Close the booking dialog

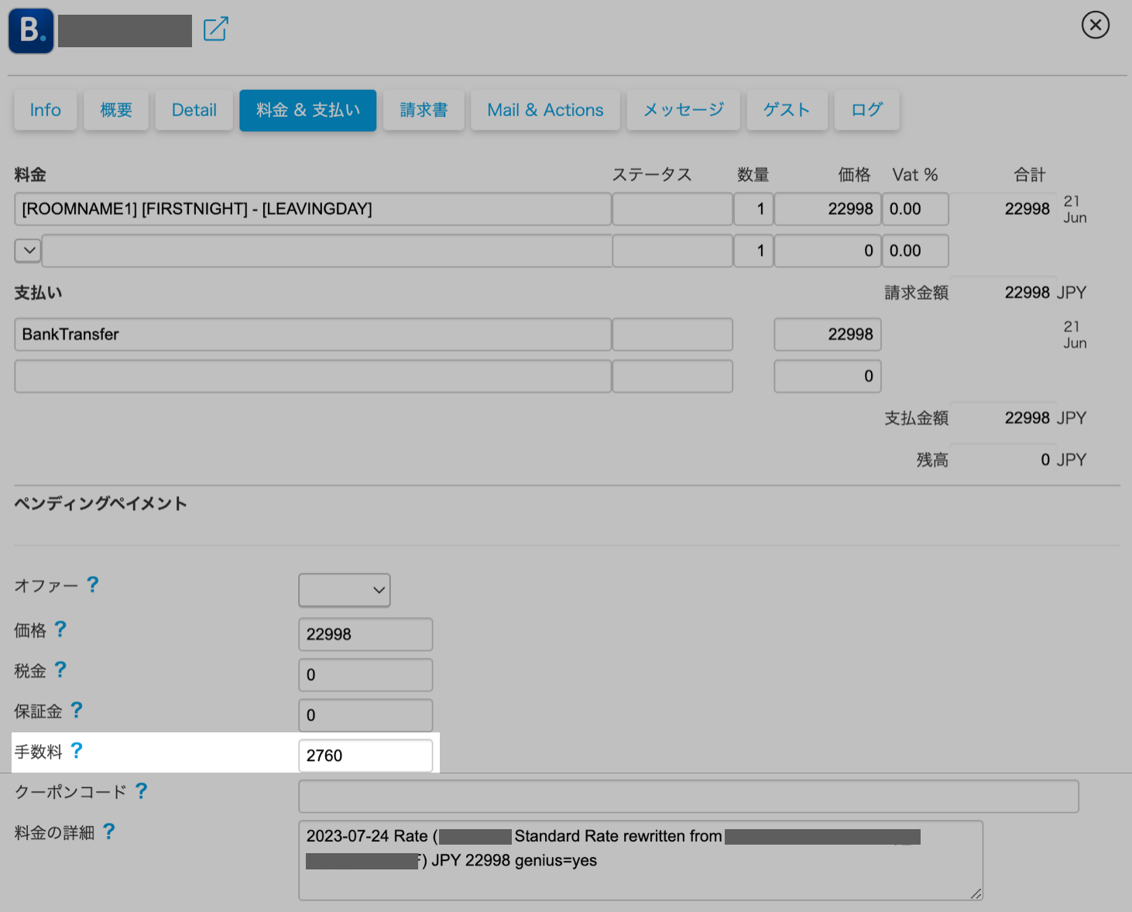1095,25
